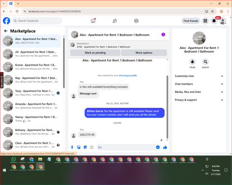Open emoji picker in message box
Screen dimensions: 232x185
click(158, 148)
